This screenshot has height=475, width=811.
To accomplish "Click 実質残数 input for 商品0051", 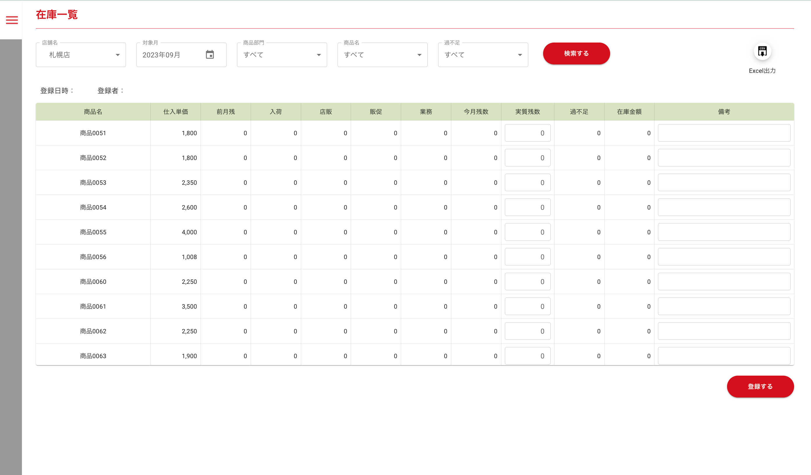I will pos(527,133).
